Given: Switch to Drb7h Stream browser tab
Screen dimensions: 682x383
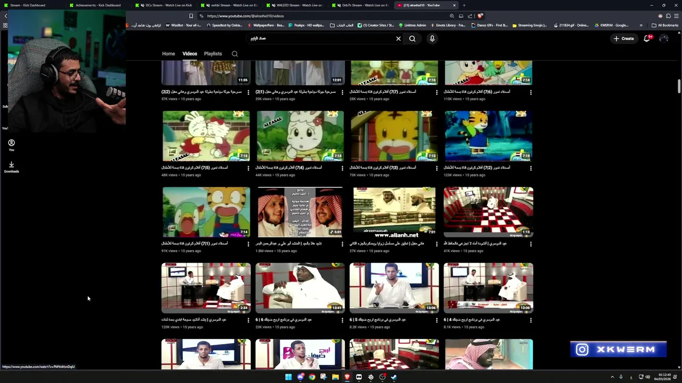Looking at the screenshot, I should (361, 5).
